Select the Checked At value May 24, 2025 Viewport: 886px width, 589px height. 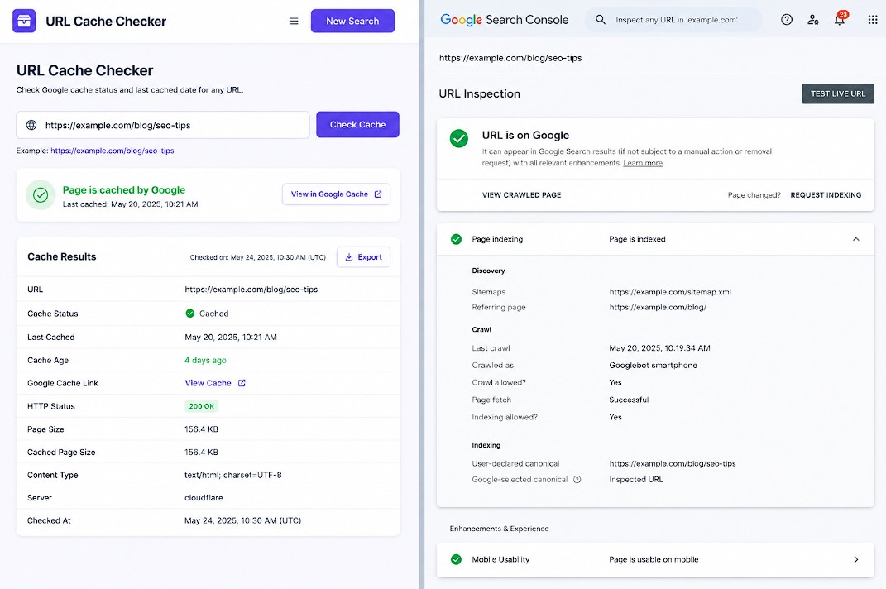pyautogui.click(x=242, y=520)
